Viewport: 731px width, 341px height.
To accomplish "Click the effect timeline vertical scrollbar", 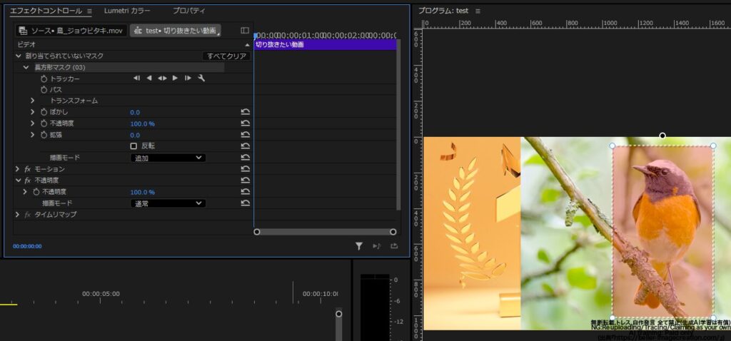I will pos(398,124).
